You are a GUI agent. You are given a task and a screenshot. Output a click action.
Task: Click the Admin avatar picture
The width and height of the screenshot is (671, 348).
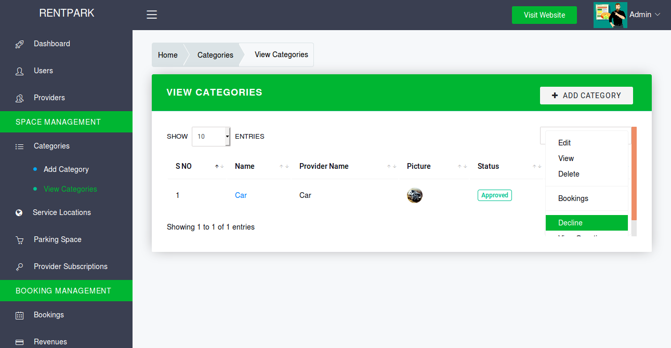tap(610, 15)
